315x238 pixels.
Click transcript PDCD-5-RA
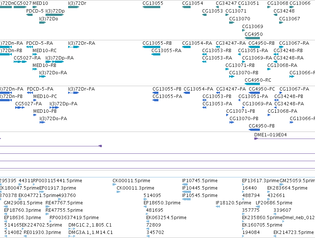tap(40, 43)
